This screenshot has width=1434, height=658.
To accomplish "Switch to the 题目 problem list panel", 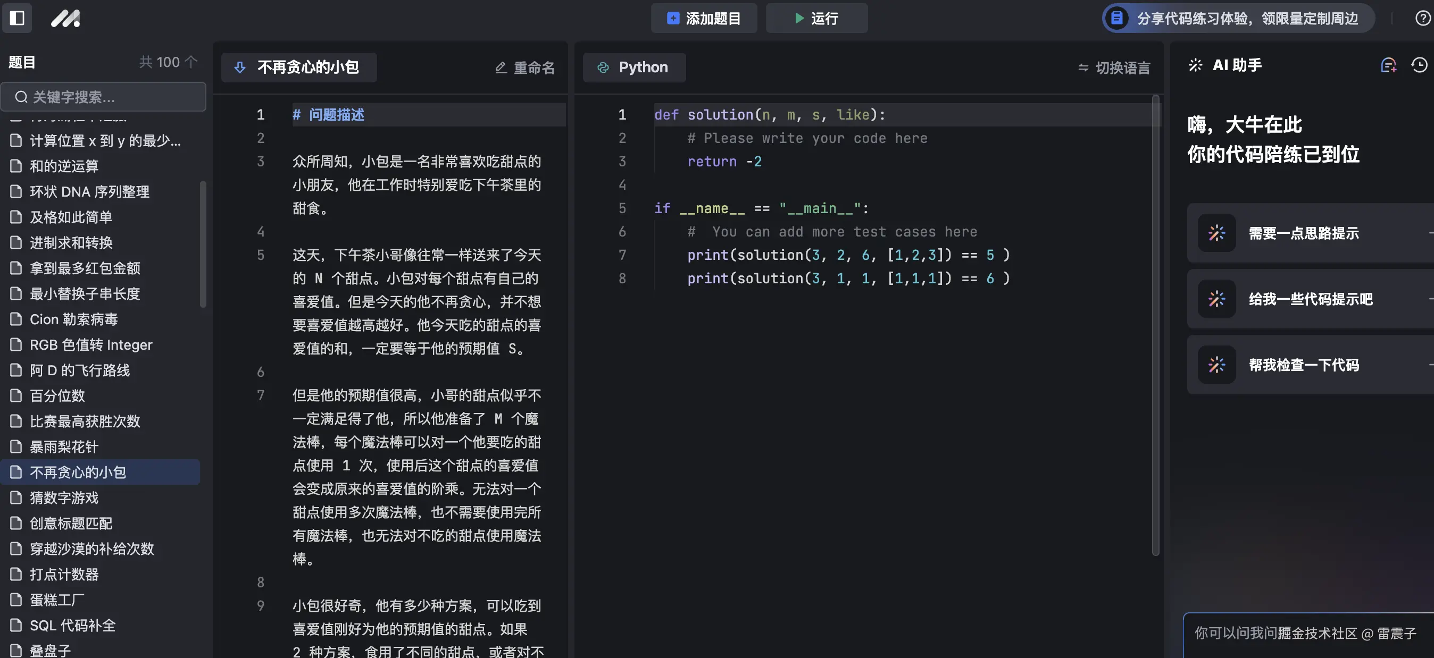I will point(21,62).
